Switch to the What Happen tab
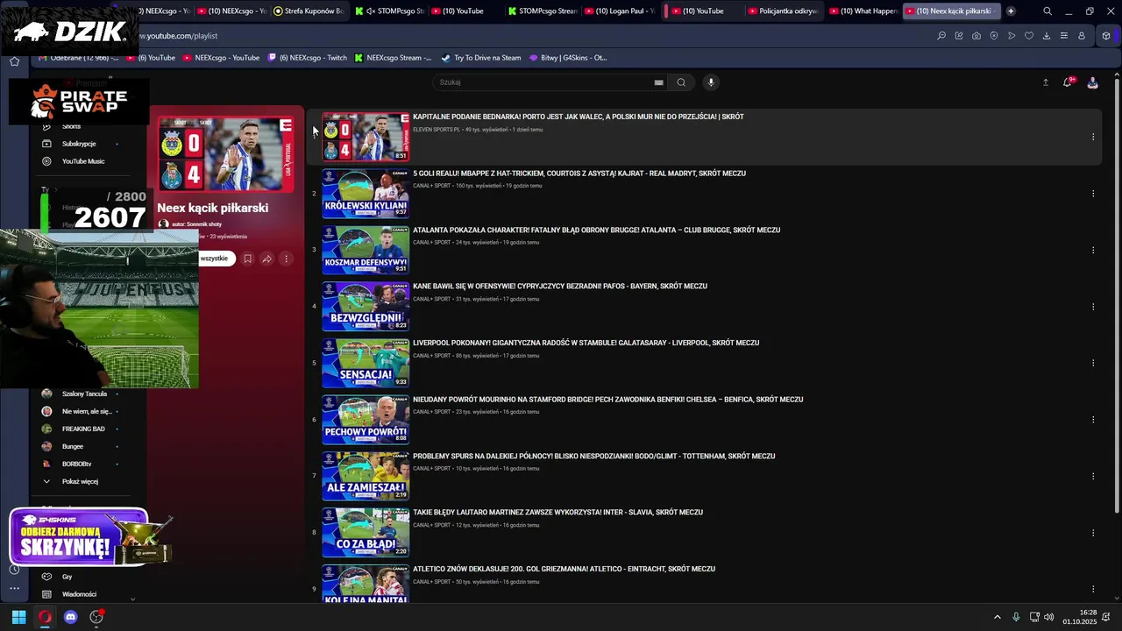1122x631 pixels. pyautogui.click(x=863, y=11)
